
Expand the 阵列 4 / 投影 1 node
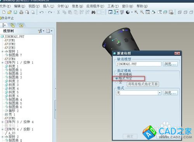(2, 129)
